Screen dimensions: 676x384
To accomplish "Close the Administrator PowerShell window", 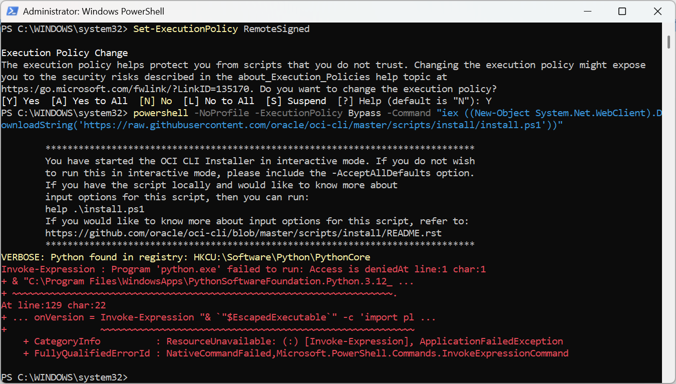I will pos(657,11).
